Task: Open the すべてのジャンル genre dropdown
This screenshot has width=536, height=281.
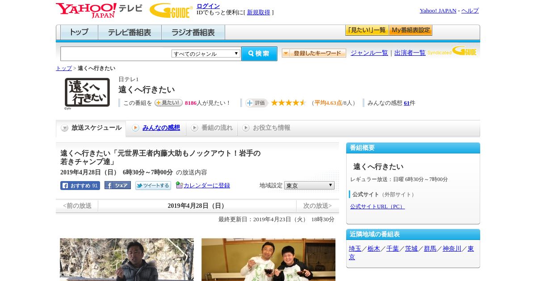Action: click(206, 54)
